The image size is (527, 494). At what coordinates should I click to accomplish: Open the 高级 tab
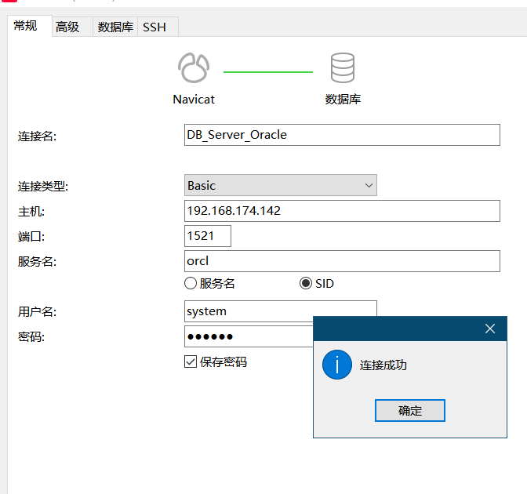coord(67,27)
